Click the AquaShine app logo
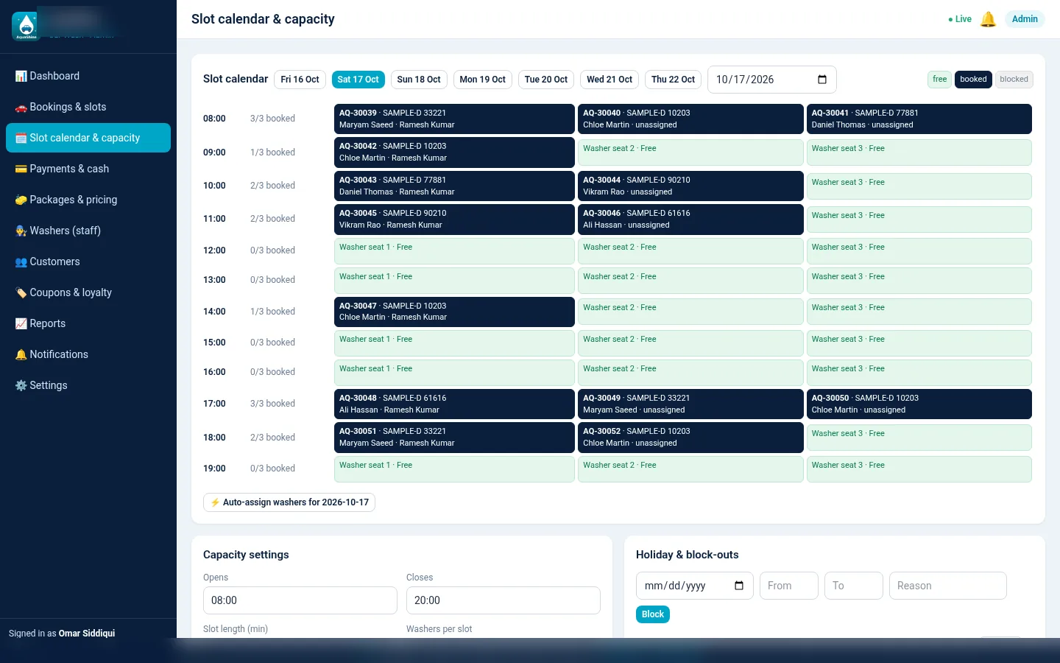Screen dimensions: 1060x663 point(26,26)
